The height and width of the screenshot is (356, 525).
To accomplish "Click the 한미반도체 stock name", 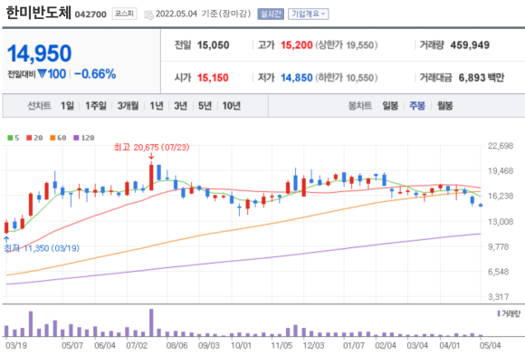I will tap(39, 13).
